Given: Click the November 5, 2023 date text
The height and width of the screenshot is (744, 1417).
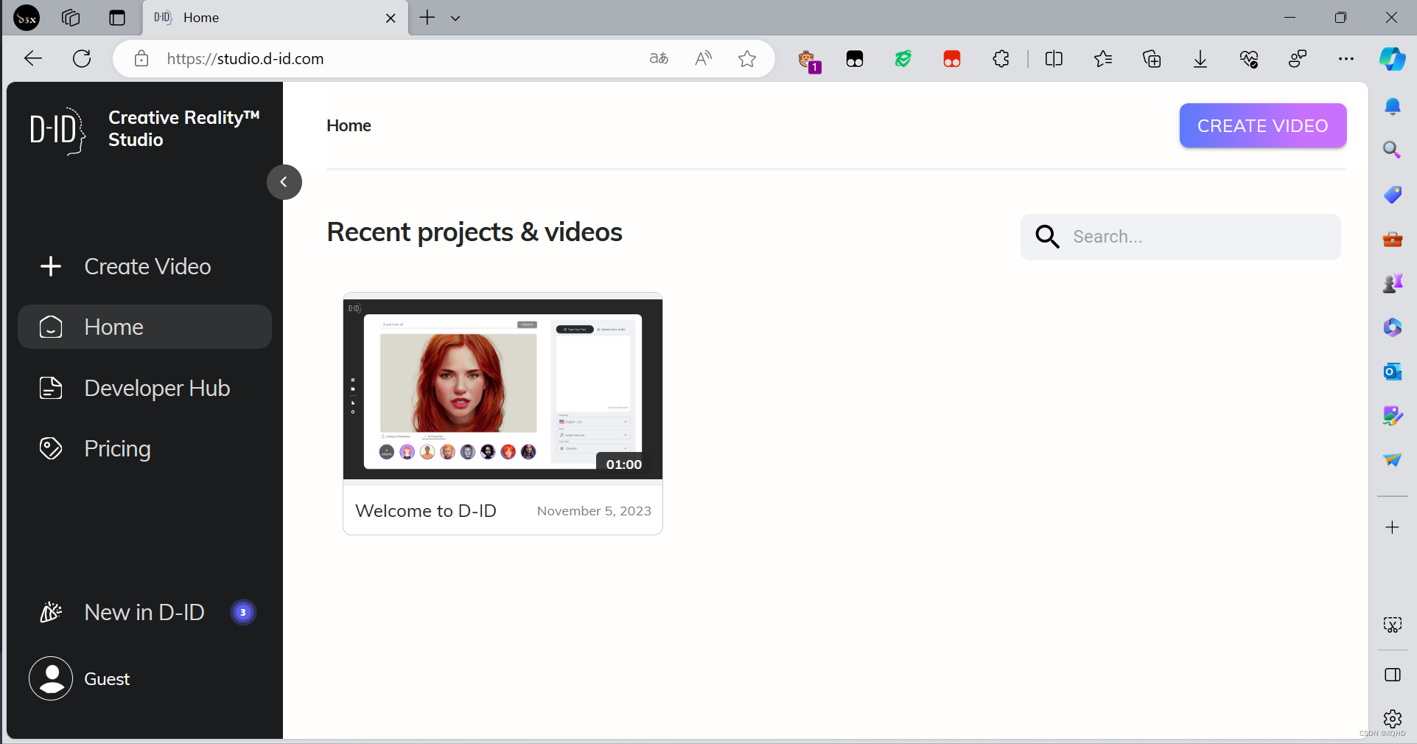Looking at the screenshot, I should click(594, 511).
